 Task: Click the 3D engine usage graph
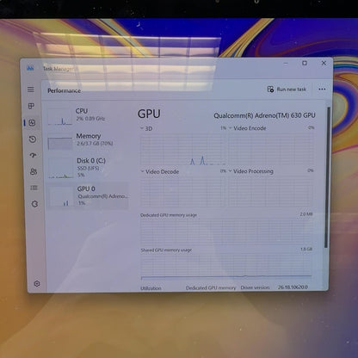click(183, 150)
